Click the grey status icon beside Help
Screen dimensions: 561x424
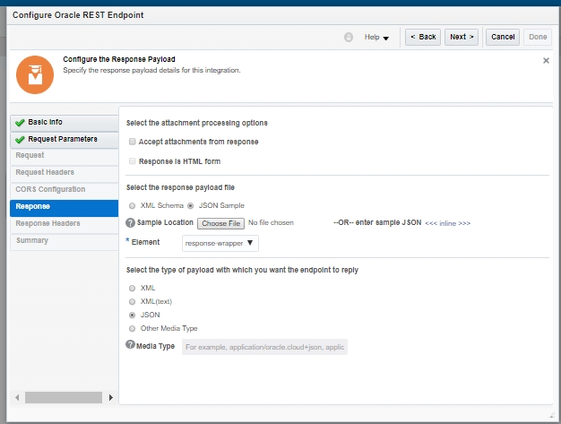click(x=348, y=37)
